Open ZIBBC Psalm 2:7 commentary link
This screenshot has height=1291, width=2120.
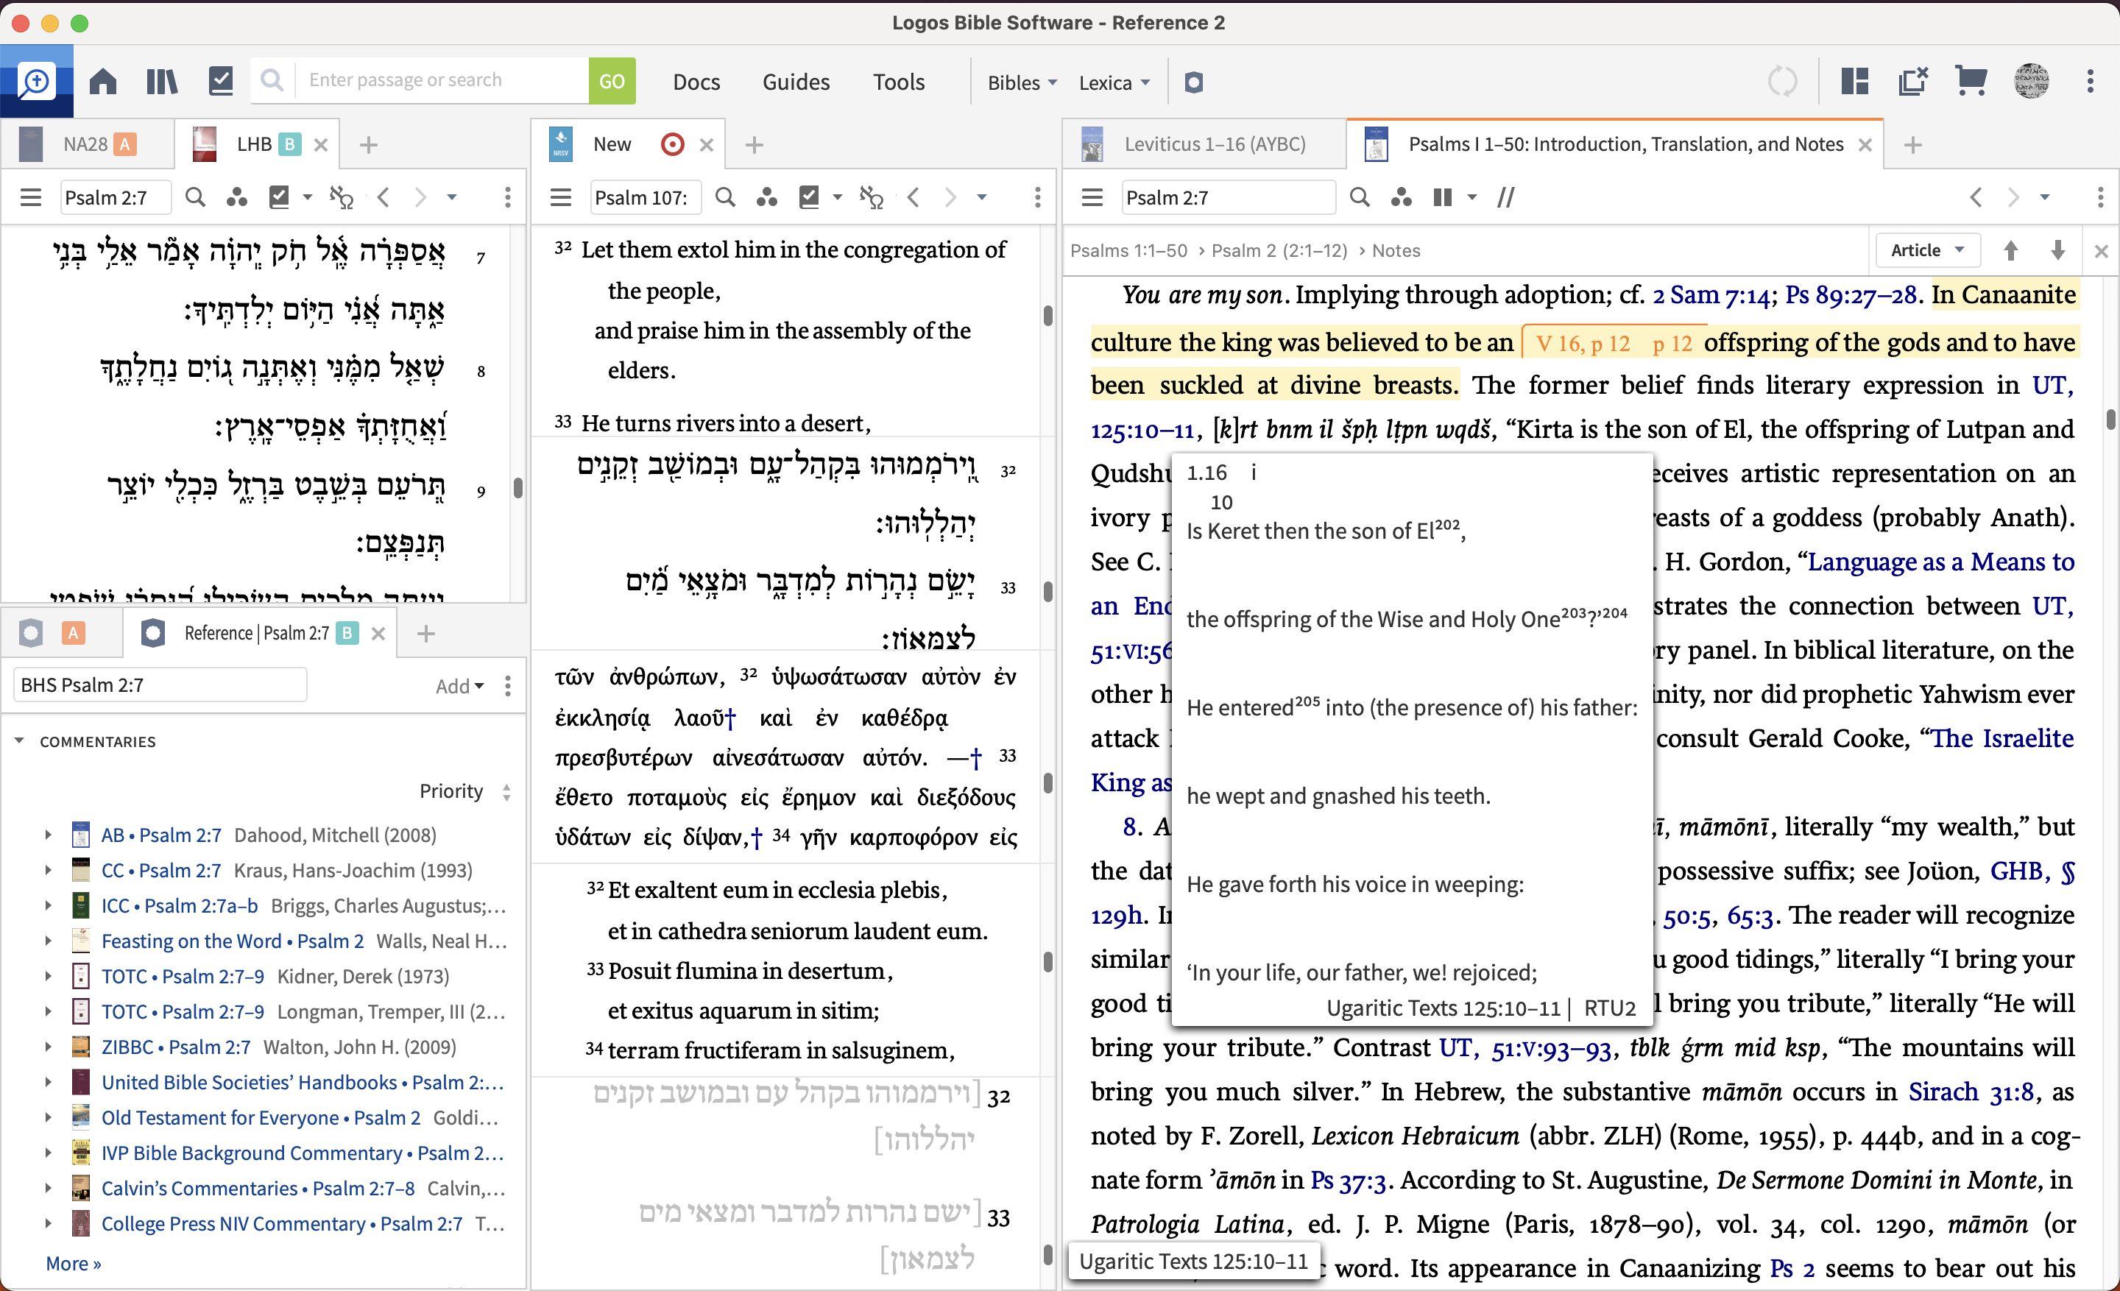click(x=175, y=1047)
